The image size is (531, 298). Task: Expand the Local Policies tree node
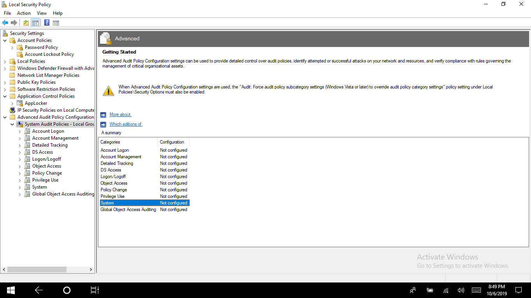tap(5, 61)
